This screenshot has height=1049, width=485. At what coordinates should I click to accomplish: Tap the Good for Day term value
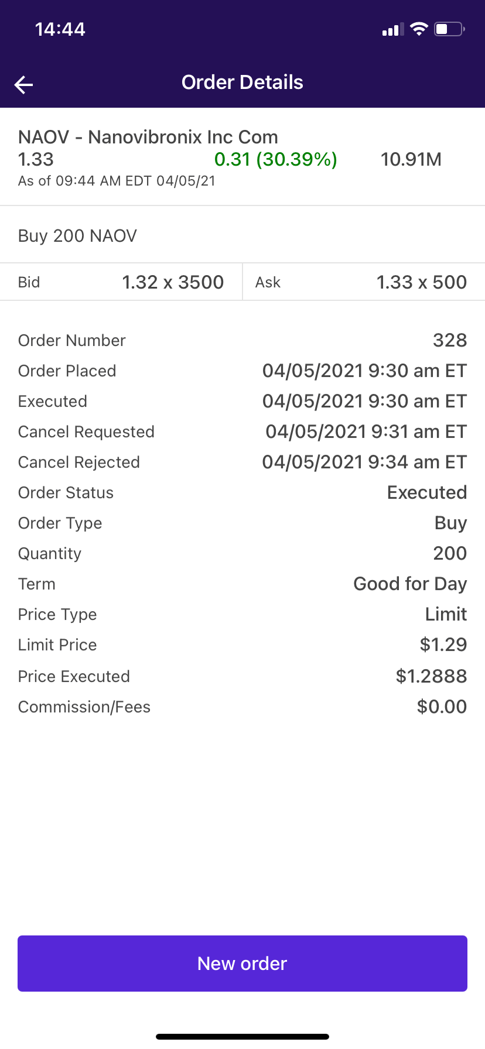[410, 584]
